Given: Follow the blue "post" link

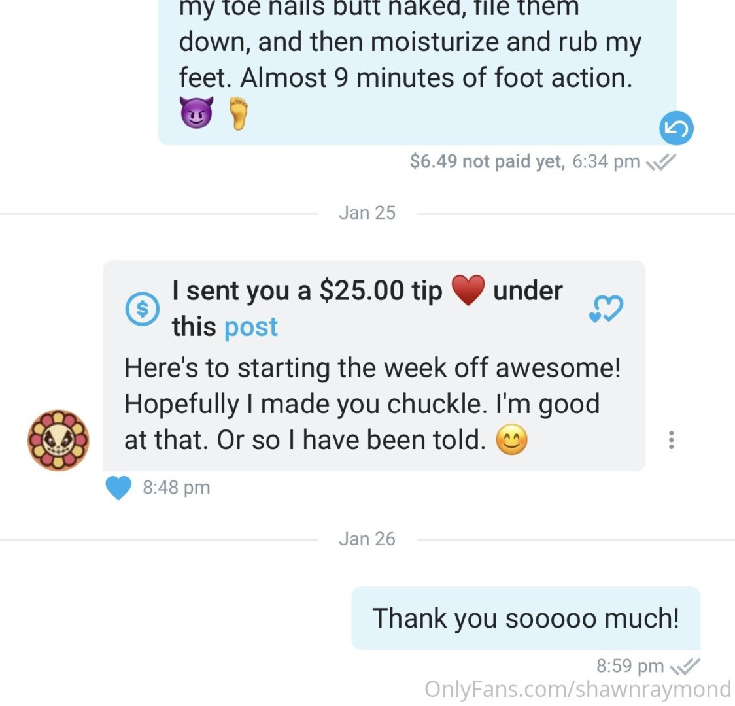Looking at the screenshot, I should pos(250,326).
